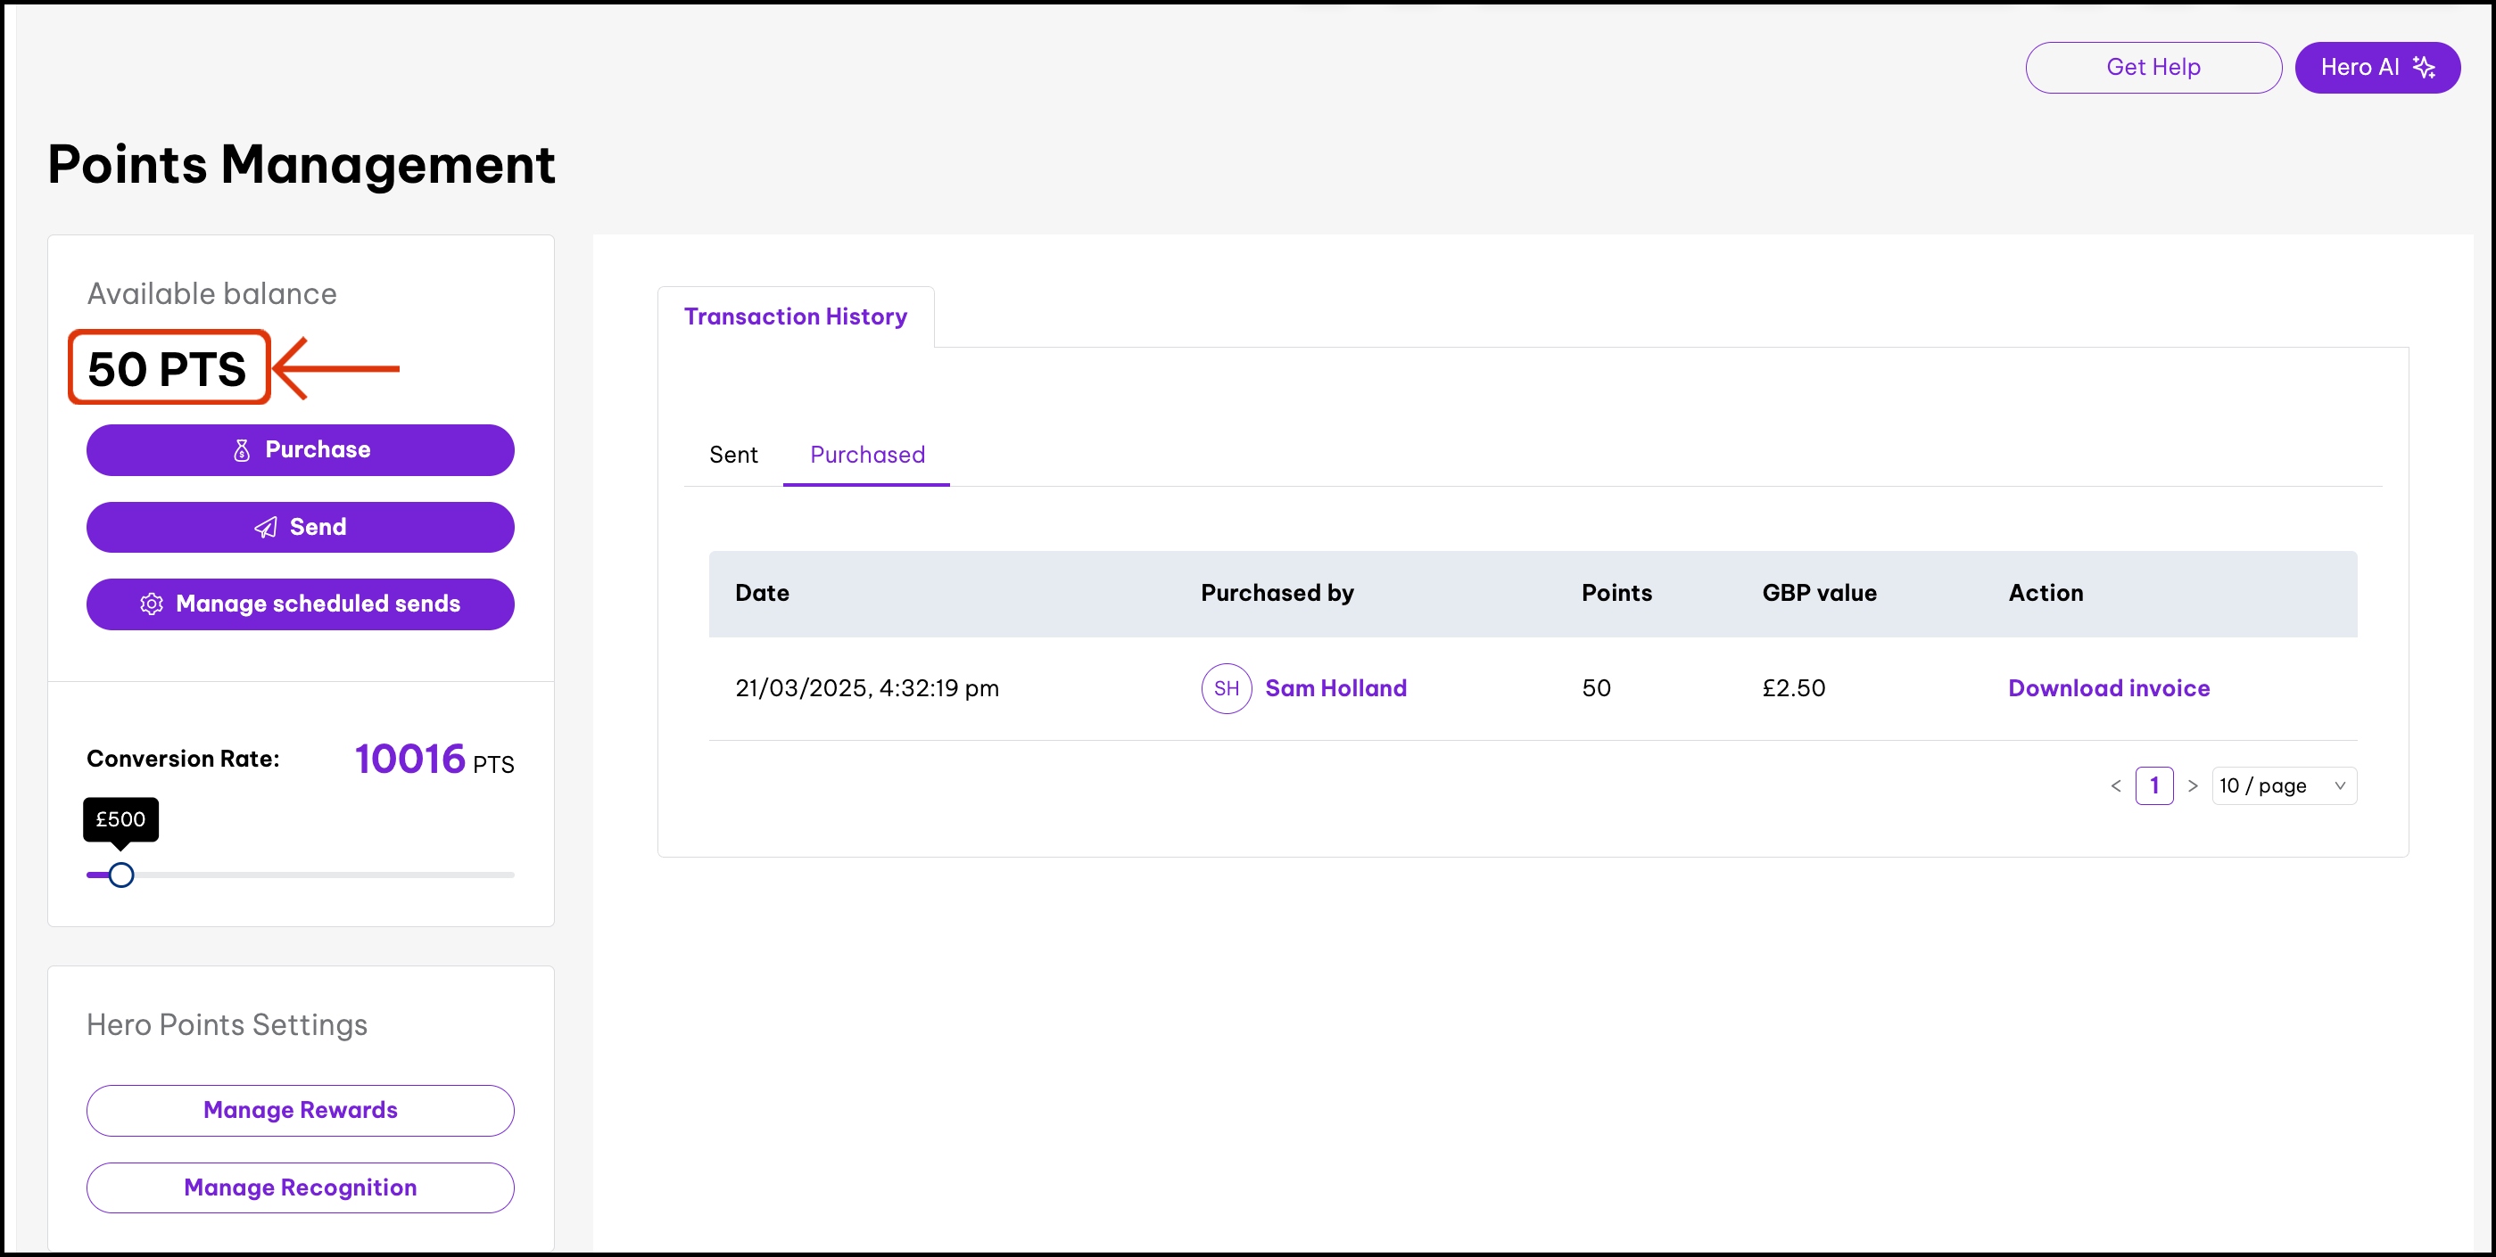The height and width of the screenshot is (1257, 2496).
Task: Click the Get Help button
Action: [x=2152, y=67]
